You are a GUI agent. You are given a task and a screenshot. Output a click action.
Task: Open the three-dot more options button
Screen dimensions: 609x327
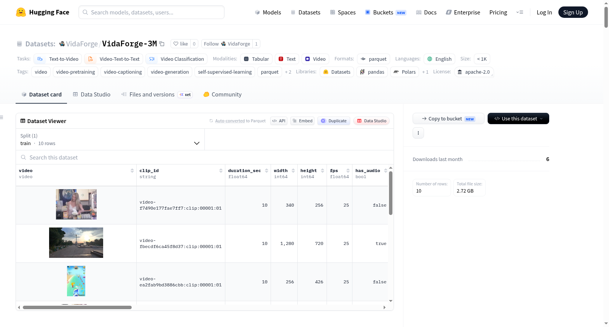tap(418, 133)
